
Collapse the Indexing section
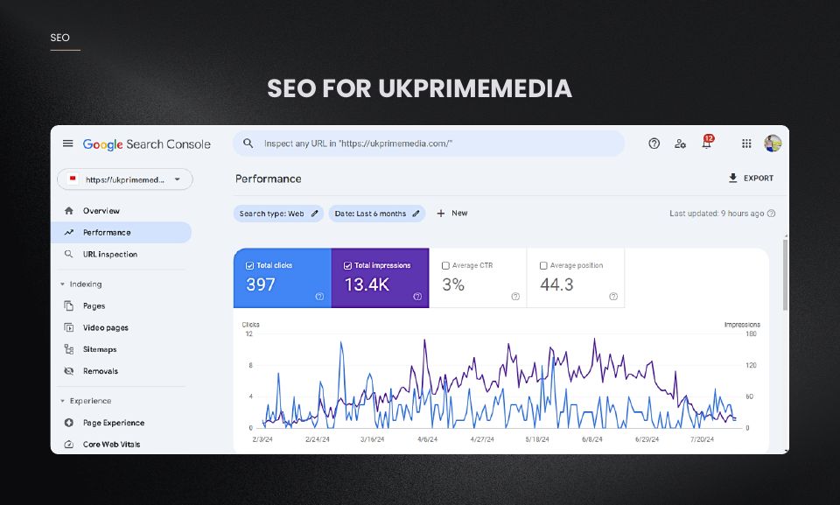click(x=62, y=284)
